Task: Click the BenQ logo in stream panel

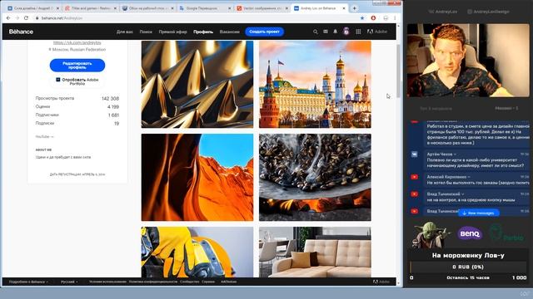Action: click(470, 234)
